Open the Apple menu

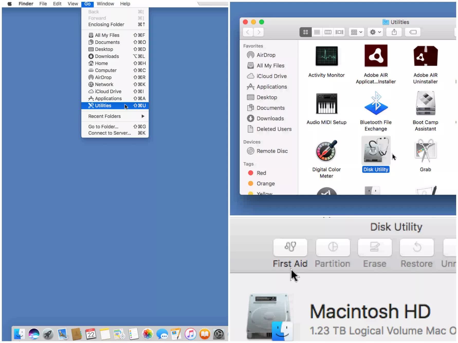click(x=10, y=4)
